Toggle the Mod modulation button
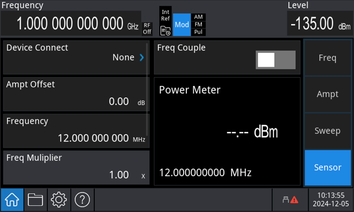Viewport: 354px width, 212px height. coord(182,25)
